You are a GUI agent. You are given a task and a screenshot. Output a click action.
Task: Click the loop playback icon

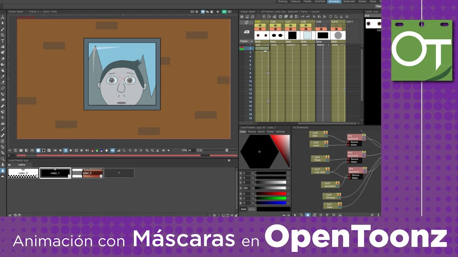pos(76,150)
